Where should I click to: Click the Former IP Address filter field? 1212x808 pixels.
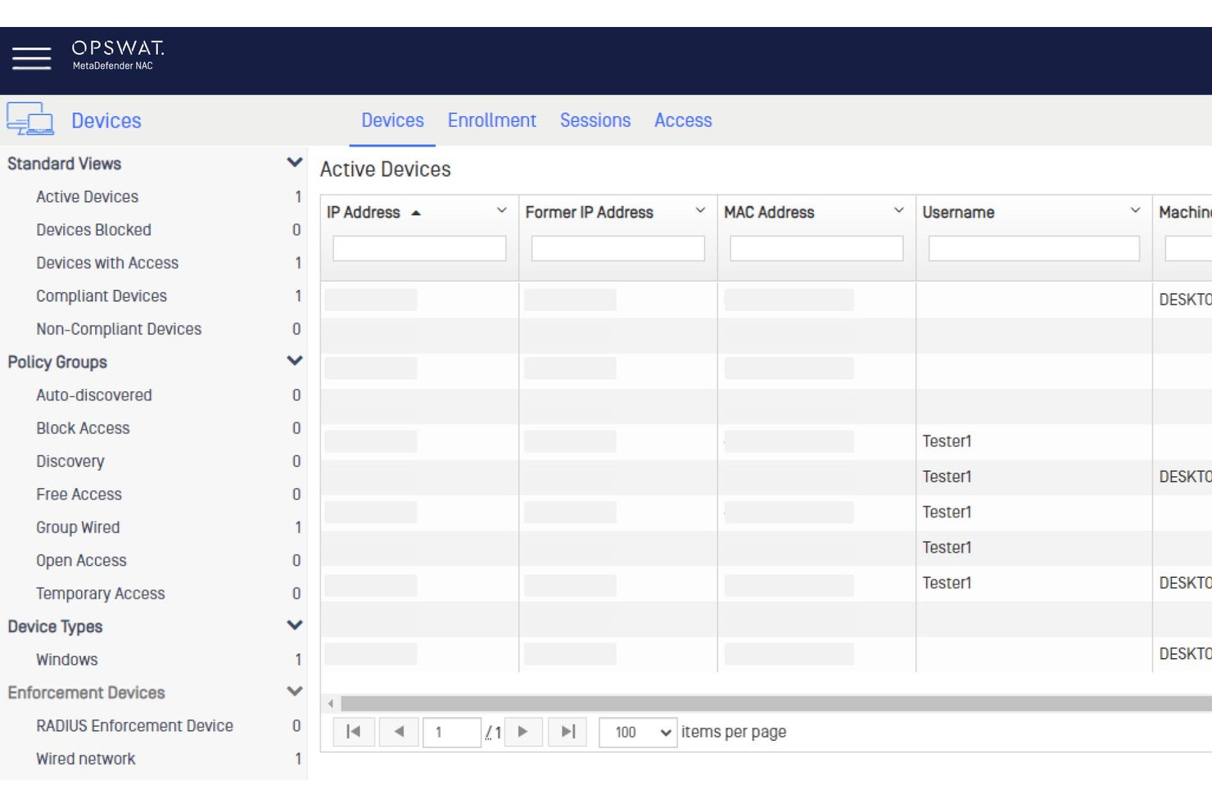617,248
